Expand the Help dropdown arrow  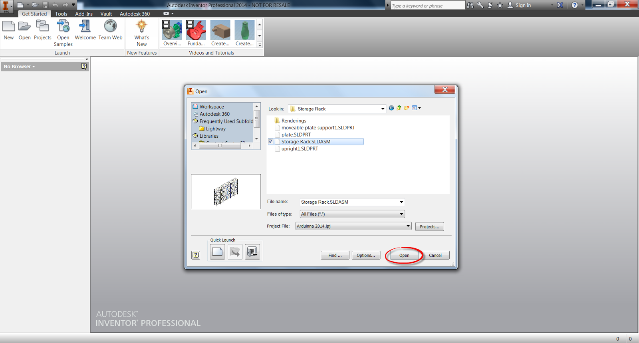583,5
